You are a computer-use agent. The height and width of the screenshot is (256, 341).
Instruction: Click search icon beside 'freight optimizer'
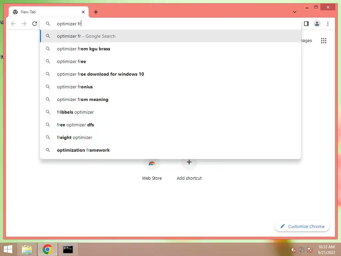tap(48, 137)
